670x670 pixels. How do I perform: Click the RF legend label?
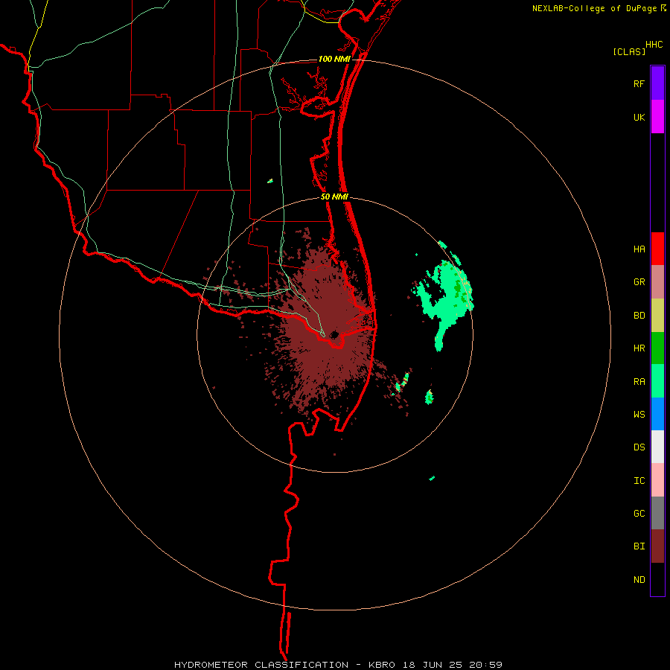[639, 83]
